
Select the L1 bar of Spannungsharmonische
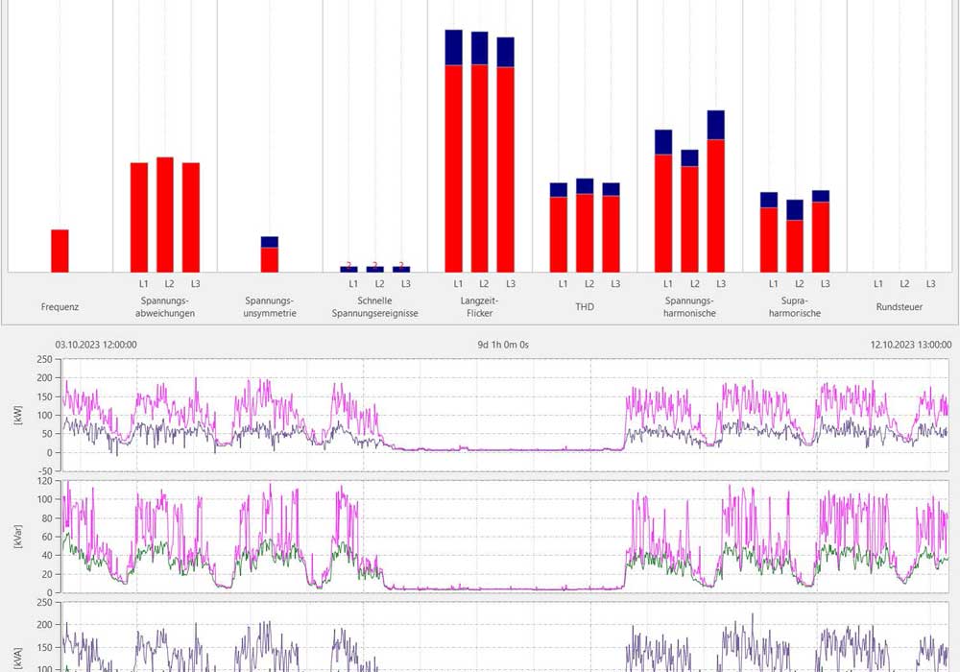coord(663,201)
